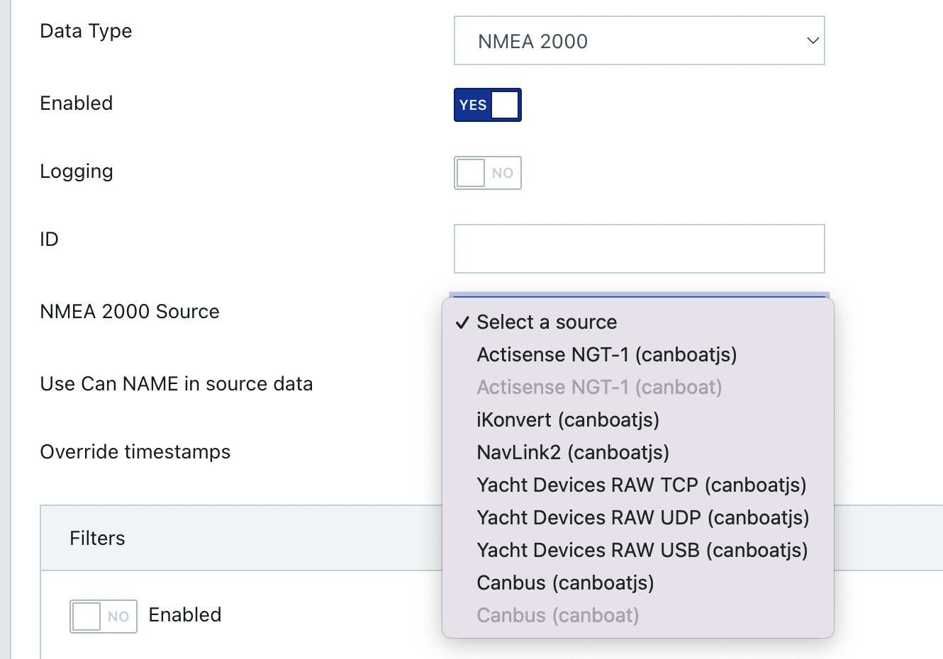Turn on the Logging toggle
Image resolution: width=943 pixels, height=659 pixels.
[x=487, y=172]
